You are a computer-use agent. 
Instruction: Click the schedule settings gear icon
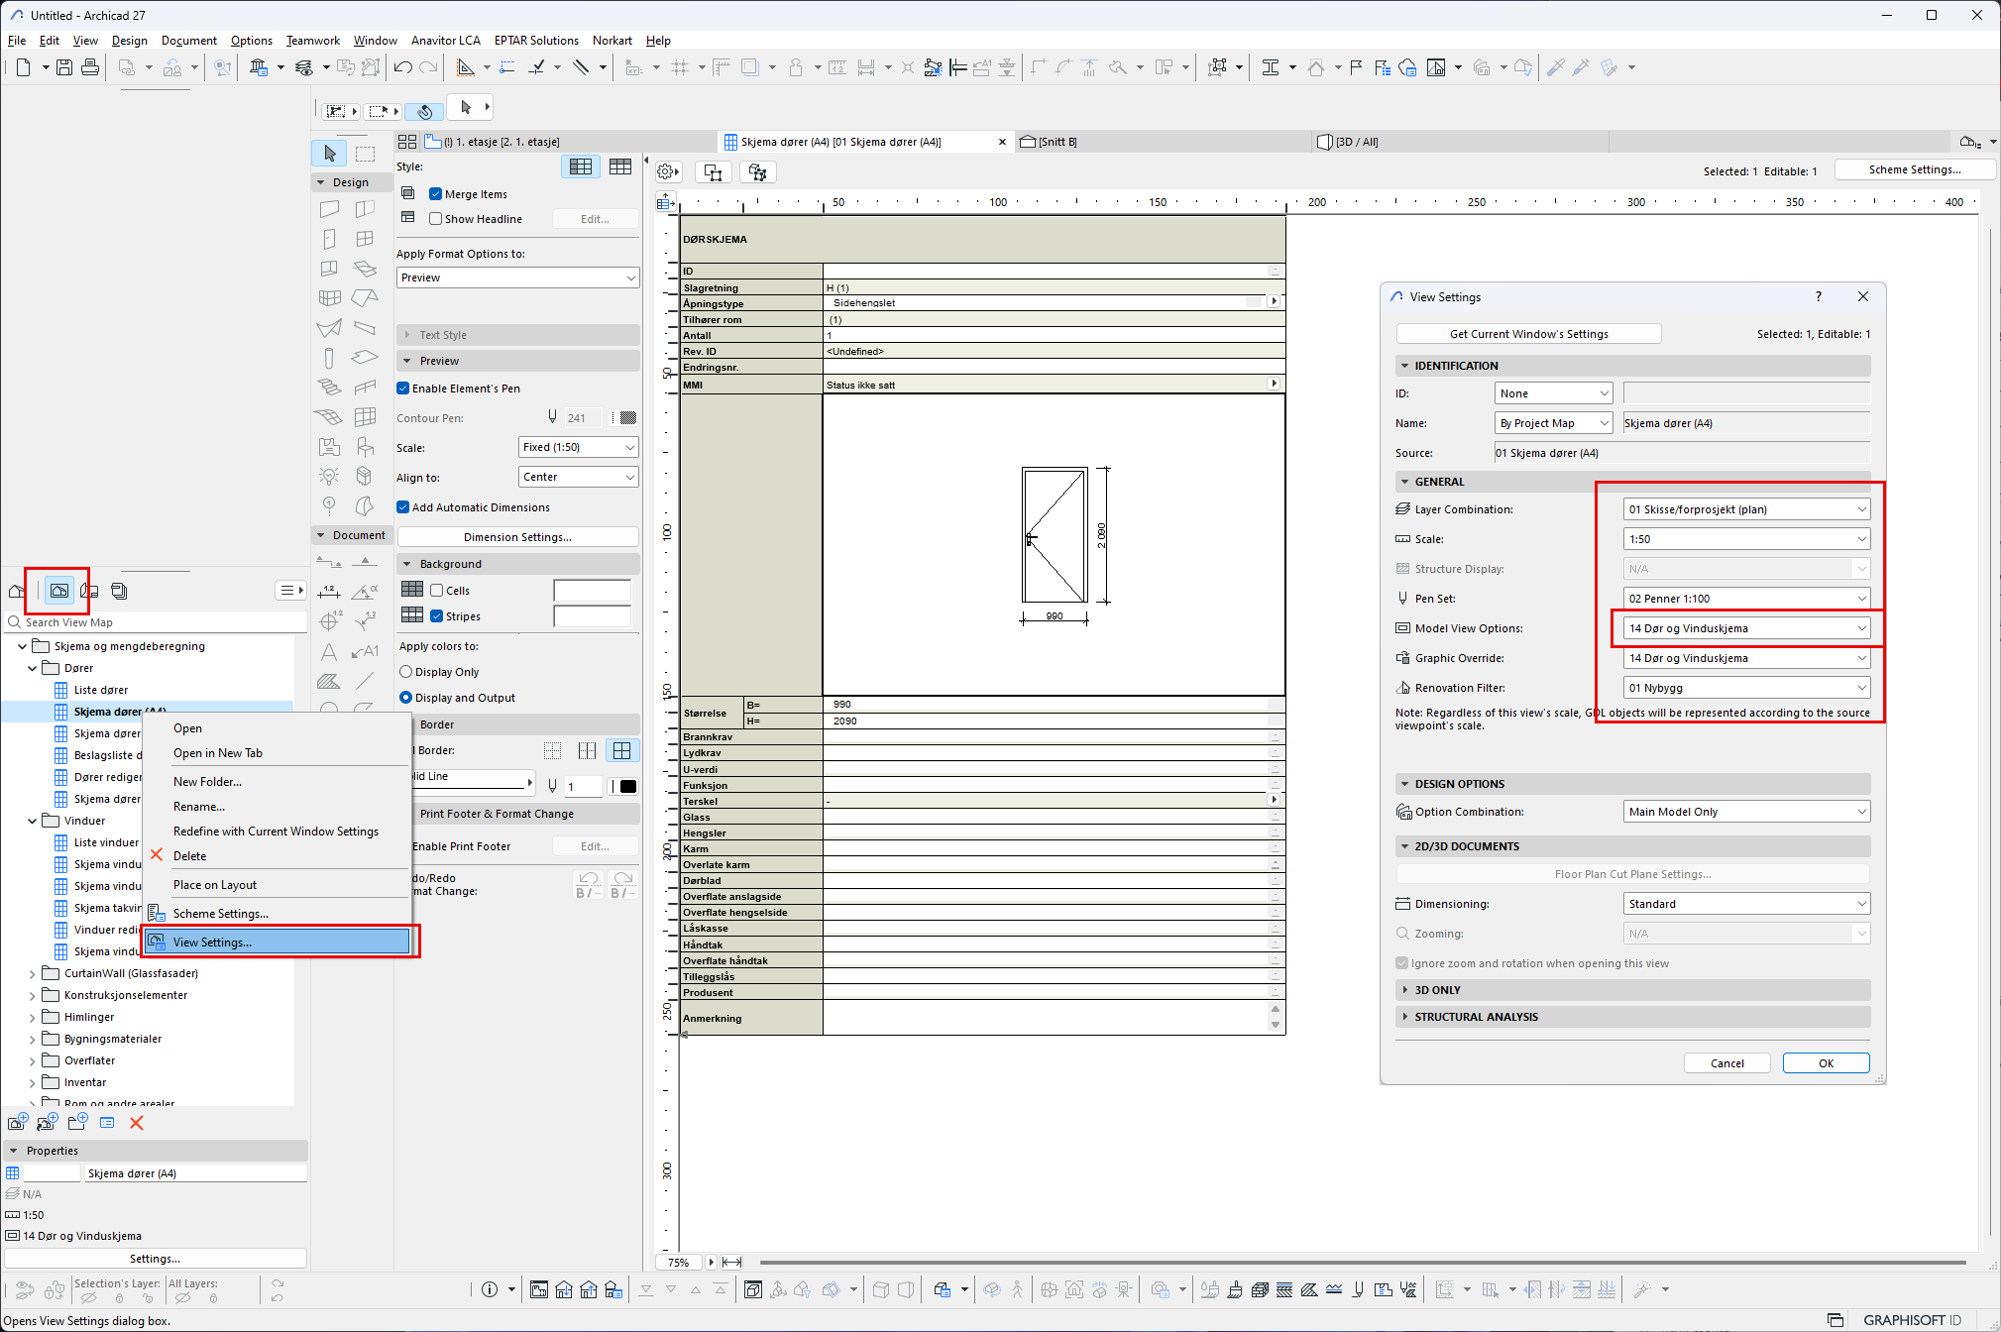coord(667,171)
